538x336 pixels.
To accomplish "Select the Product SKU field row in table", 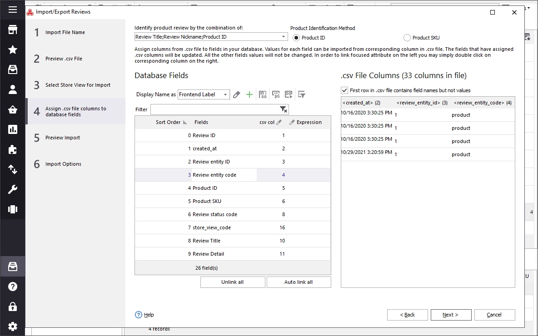I will [233, 201].
